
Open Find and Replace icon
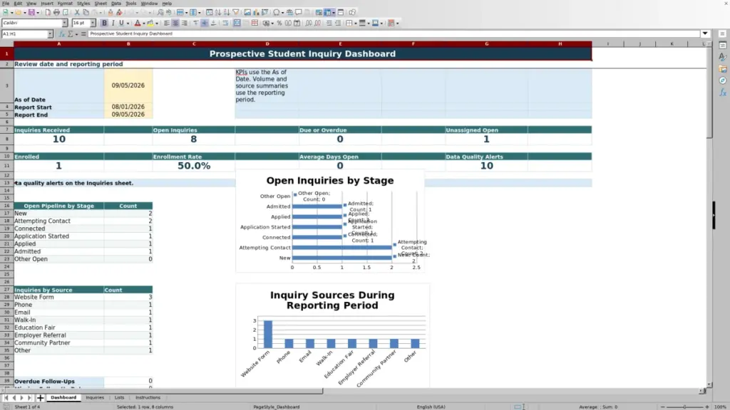[x=160, y=12]
